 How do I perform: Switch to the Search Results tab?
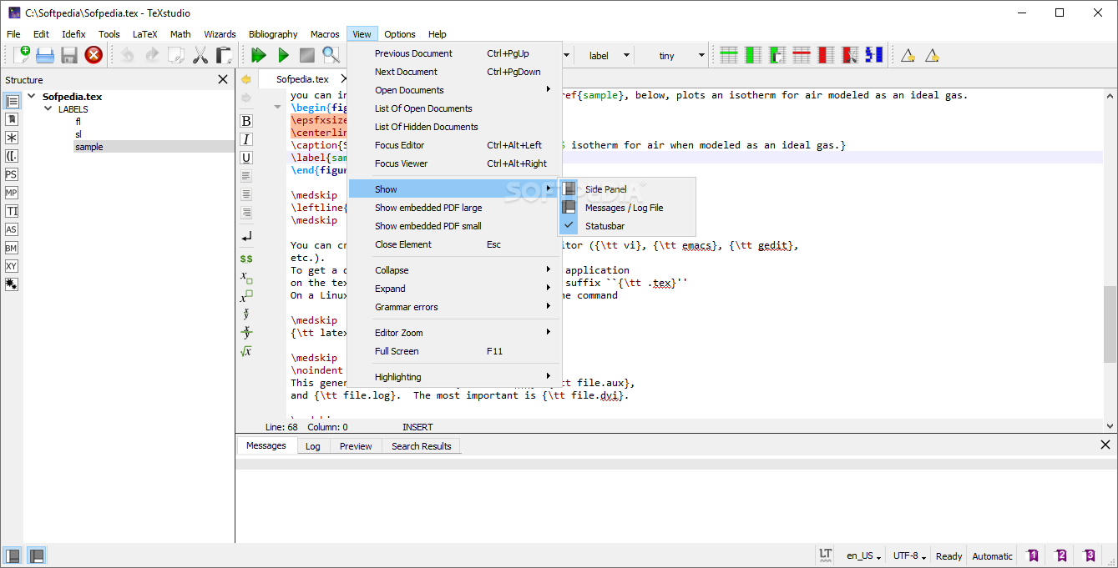pyautogui.click(x=421, y=446)
